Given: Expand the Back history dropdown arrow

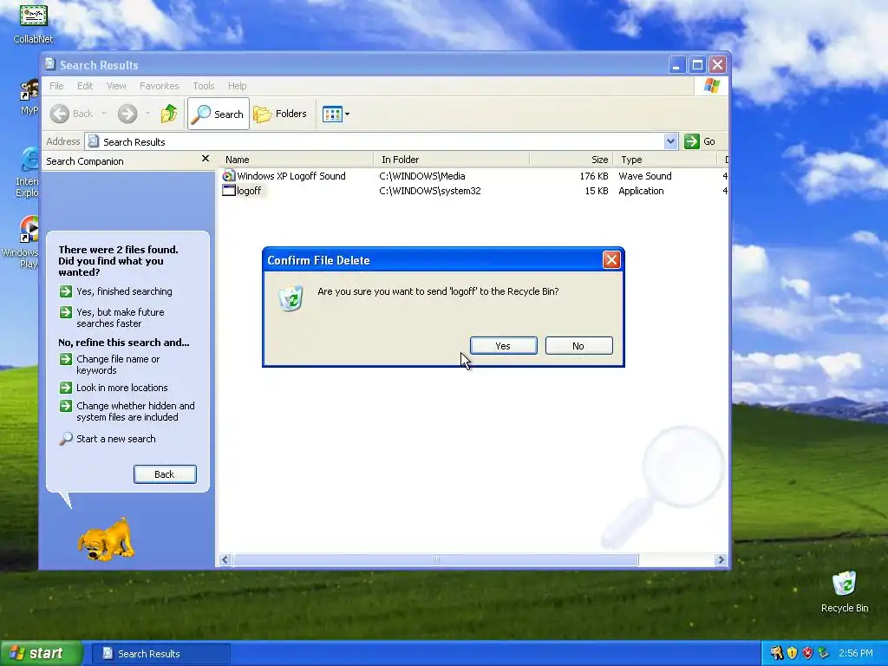Looking at the screenshot, I should 104,114.
